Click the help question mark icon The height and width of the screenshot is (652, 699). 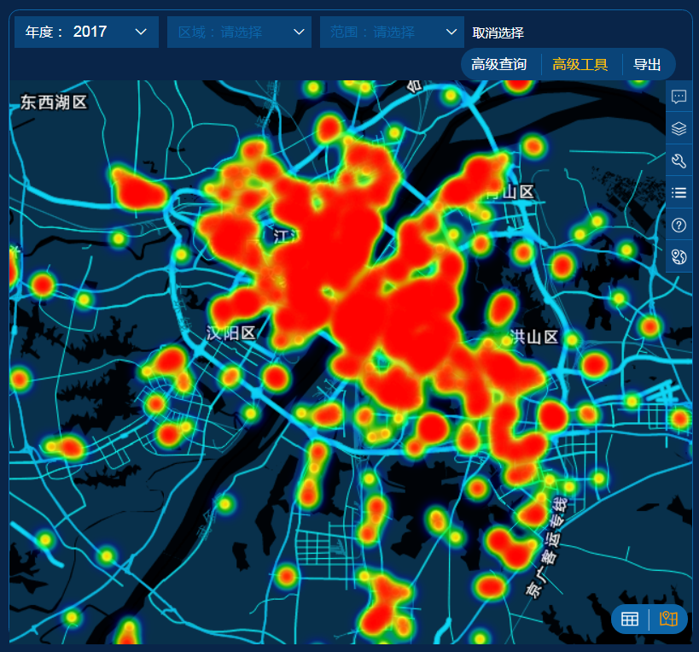pos(679,225)
